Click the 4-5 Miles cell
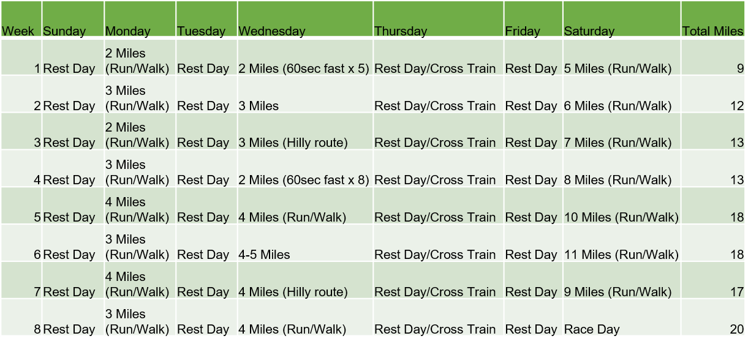This screenshot has height=344, width=748. pos(265,255)
